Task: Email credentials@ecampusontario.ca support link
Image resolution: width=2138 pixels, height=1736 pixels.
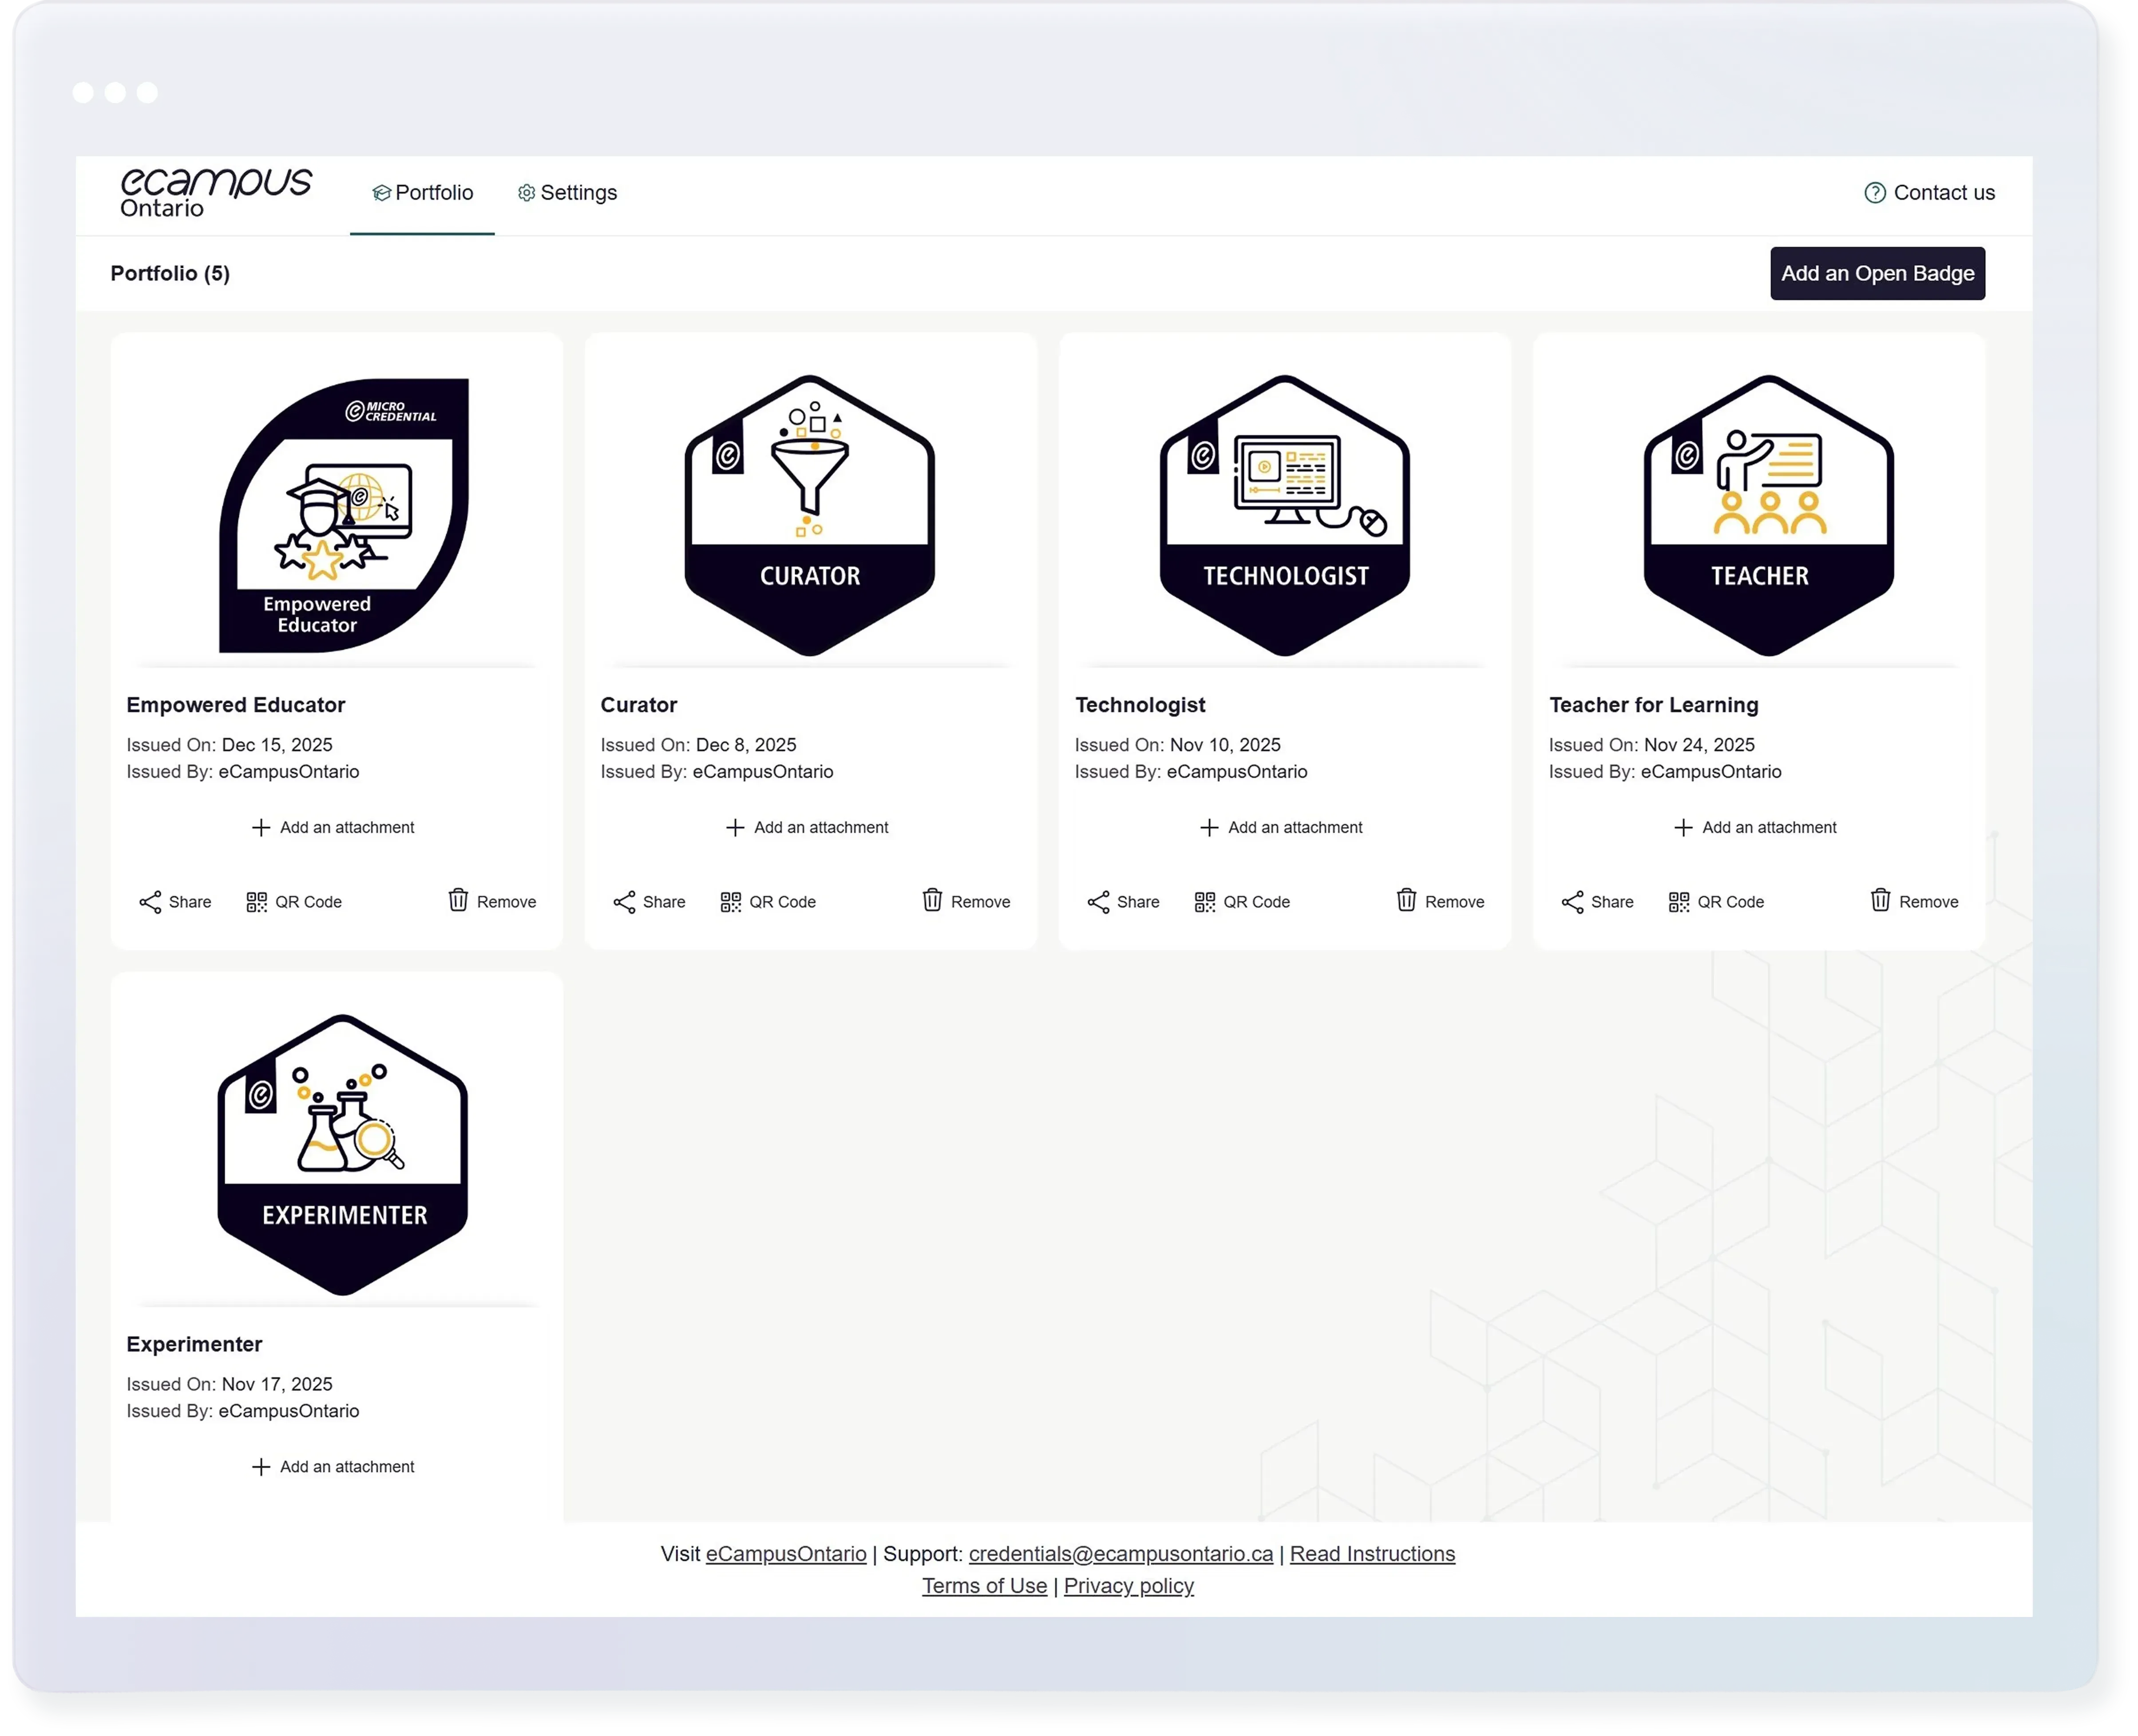Action: [x=1121, y=1554]
